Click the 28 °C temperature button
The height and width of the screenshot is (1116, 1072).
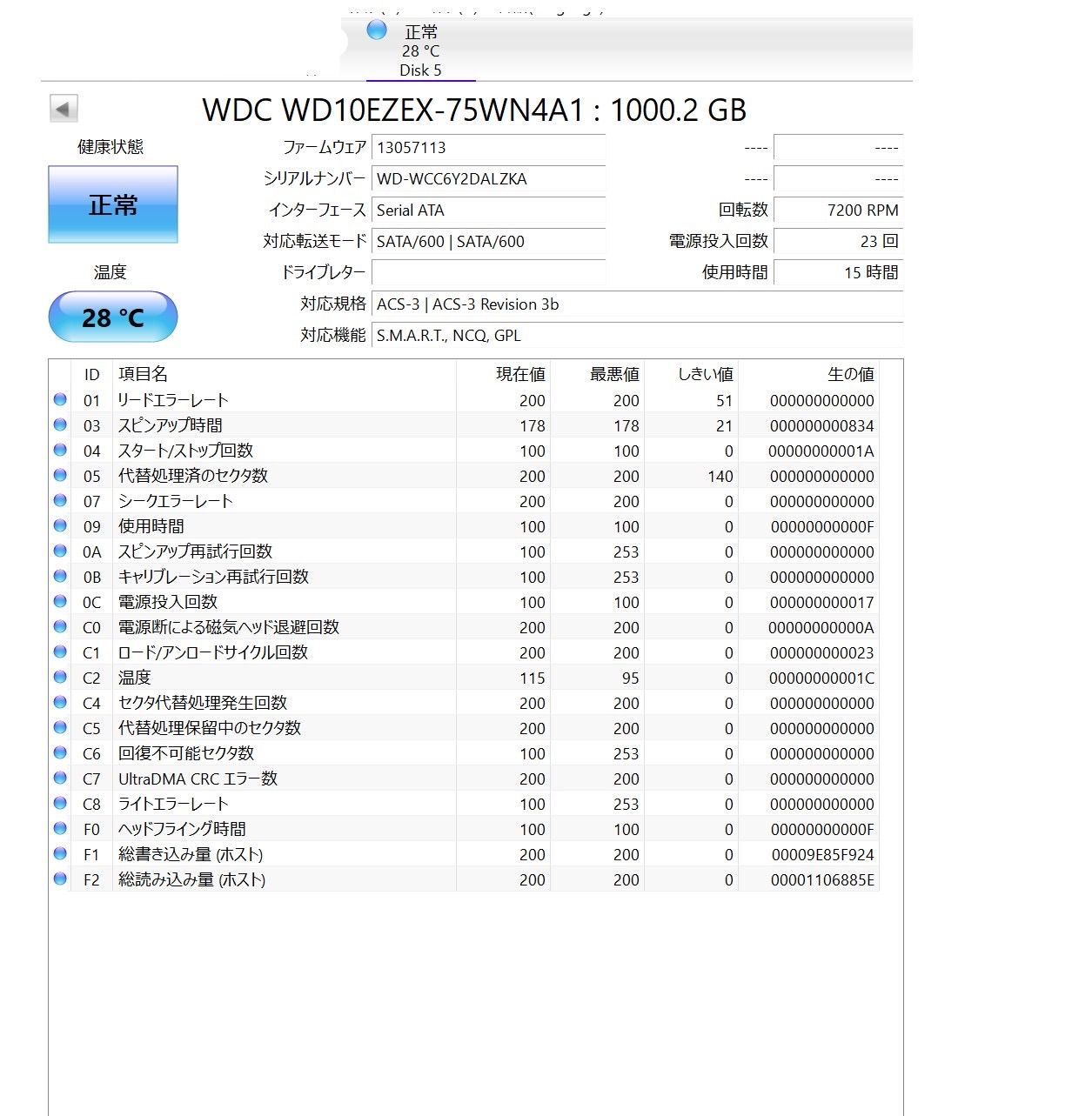[113, 317]
